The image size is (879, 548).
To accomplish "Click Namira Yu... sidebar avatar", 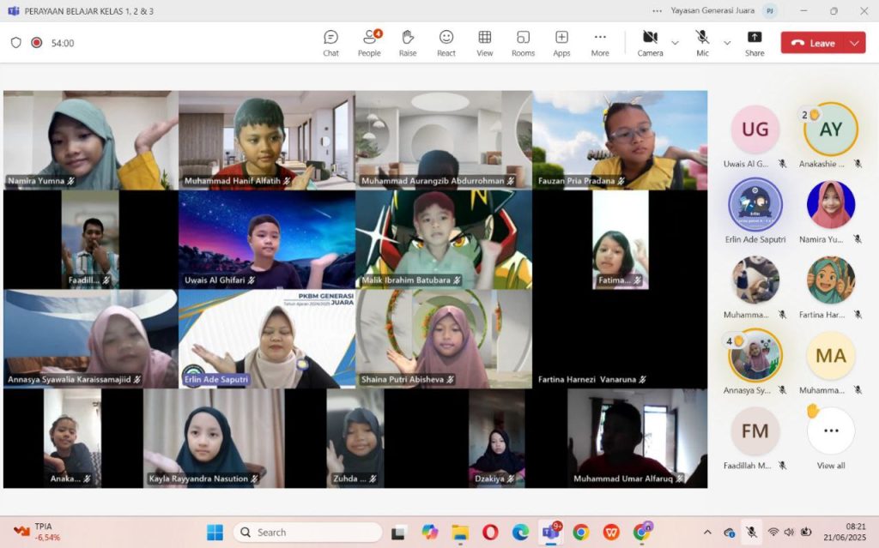I will tap(831, 204).
